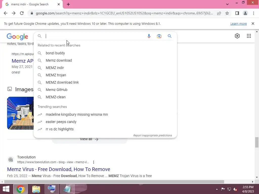Select trending madeline kingsbury missing winona mn
This screenshot has width=259, height=194.
click(x=105, y=114)
